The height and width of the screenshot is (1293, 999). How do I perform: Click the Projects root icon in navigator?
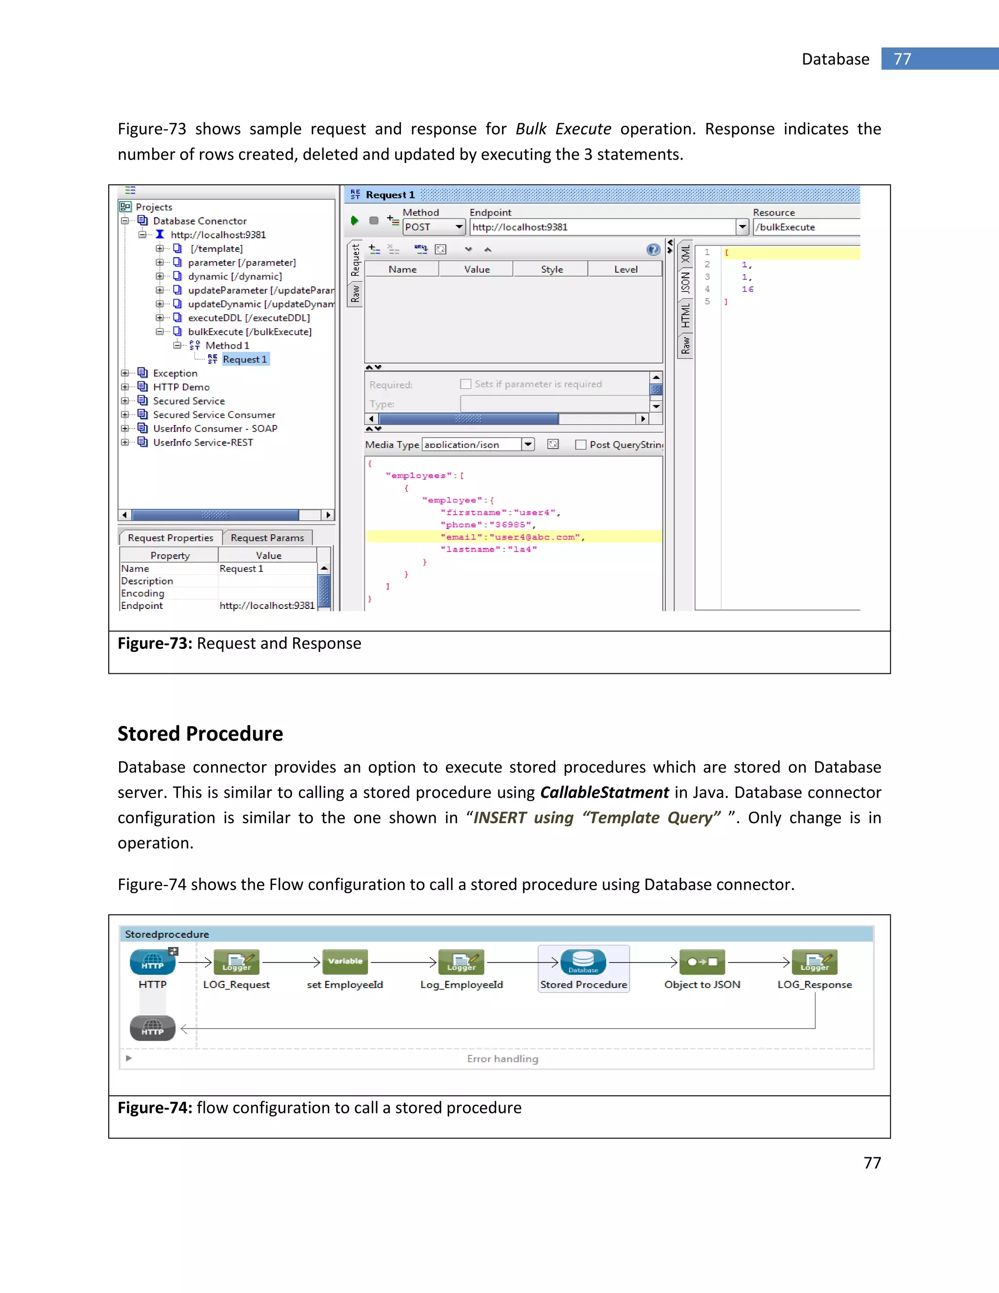pos(125,206)
